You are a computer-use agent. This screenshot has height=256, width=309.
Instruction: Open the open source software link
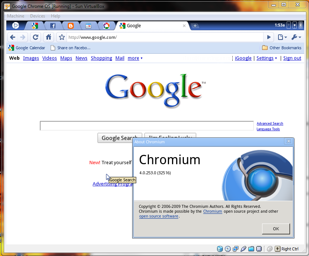pyautogui.click(x=159, y=216)
